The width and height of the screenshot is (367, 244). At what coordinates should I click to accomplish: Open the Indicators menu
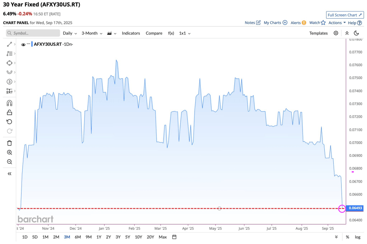(131, 33)
